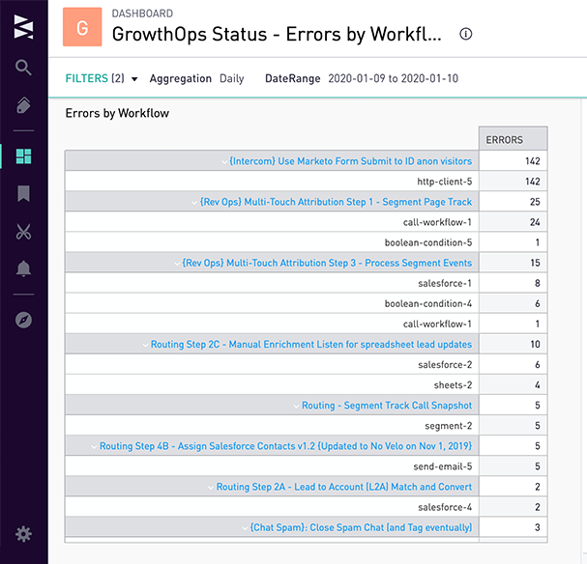Collapse Multi-Touch Attribution Step 1 row chevron

194,203
